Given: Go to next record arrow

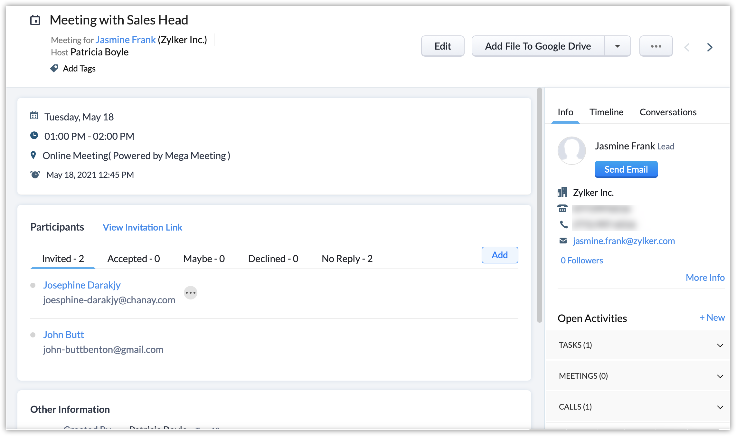Looking at the screenshot, I should click(710, 47).
